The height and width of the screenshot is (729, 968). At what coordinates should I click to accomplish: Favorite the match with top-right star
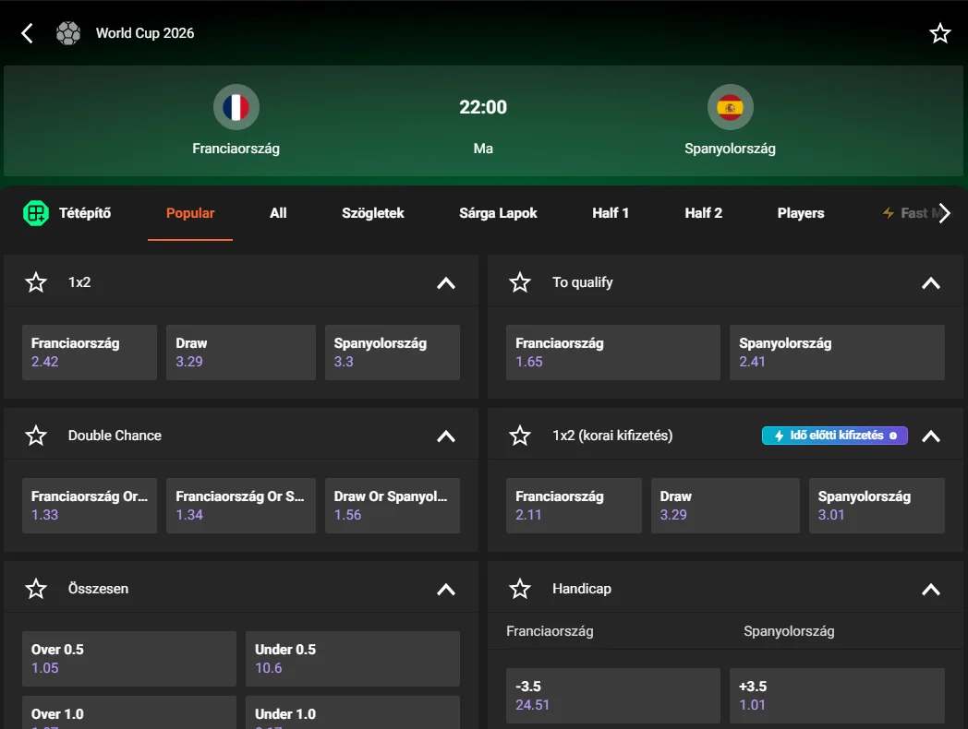point(939,33)
